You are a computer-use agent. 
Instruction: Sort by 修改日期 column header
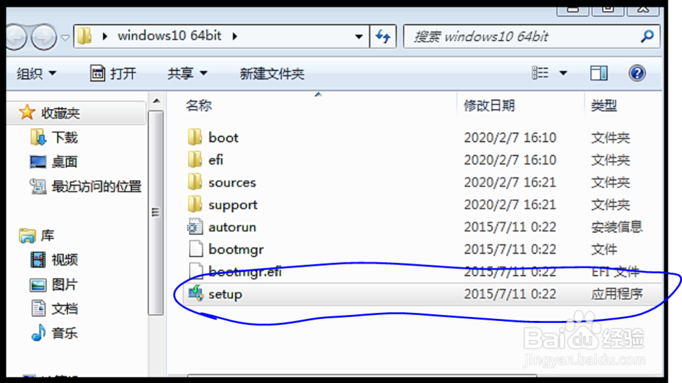(489, 106)
